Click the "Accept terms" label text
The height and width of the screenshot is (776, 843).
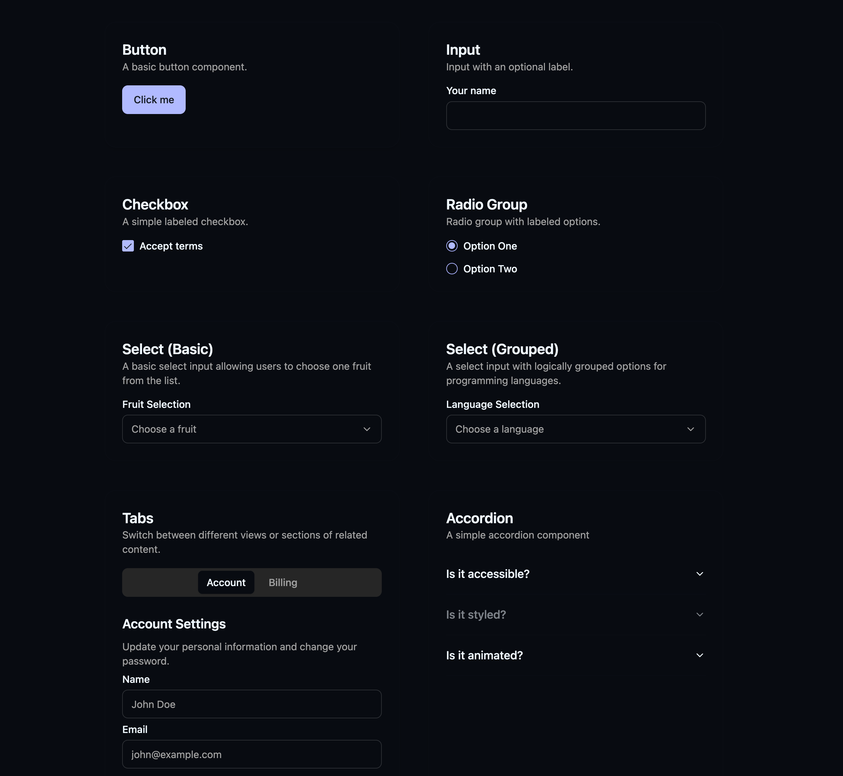pos(171,246)
